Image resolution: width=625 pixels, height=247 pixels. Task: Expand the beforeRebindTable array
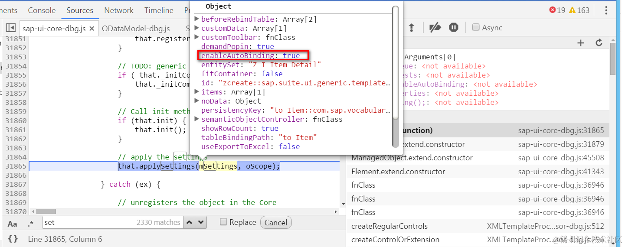point(196,19)
